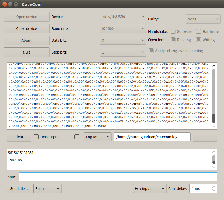Click output pane scrollbar down arrow
Screen dimensions: 224x200
[214, 126]
